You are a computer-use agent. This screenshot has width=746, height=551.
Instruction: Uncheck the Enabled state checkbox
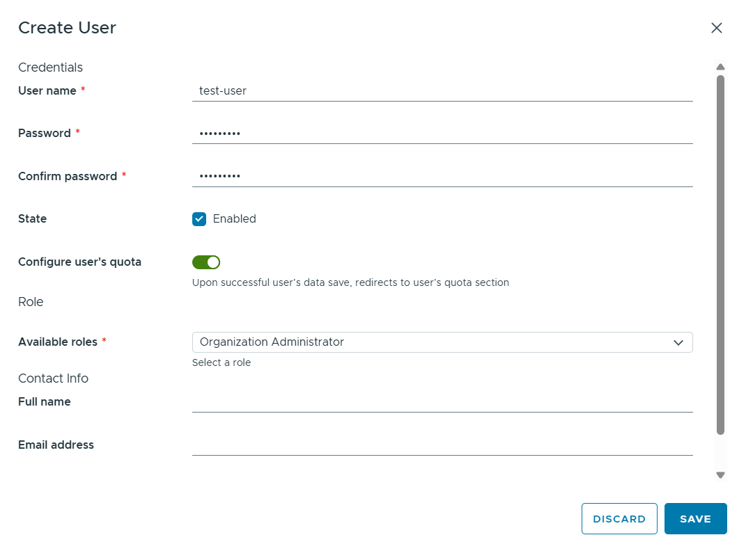coord(199,219)
